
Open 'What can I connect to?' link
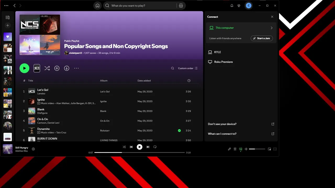coord(241,134)
